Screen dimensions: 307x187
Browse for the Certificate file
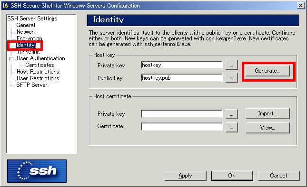(232, 128)
